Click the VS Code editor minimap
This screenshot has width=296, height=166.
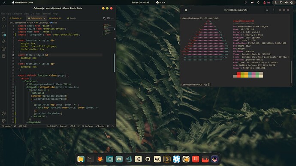(x=108, y=30)
